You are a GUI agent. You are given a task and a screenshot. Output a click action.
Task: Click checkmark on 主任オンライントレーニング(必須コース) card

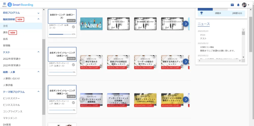point(73,65)
